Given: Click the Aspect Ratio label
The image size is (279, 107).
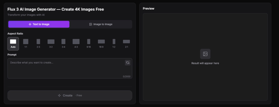Looking at the screenshot, I should click(15, 34).
